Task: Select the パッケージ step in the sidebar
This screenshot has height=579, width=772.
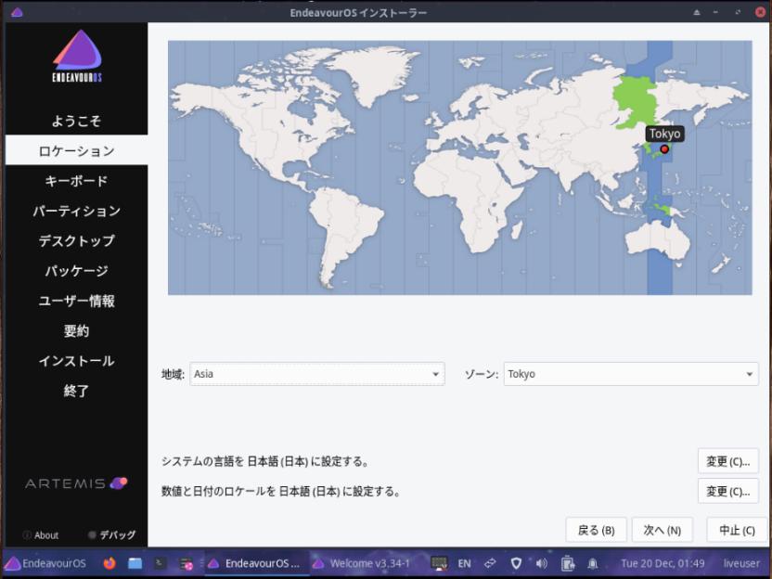Action: (76, 271)
